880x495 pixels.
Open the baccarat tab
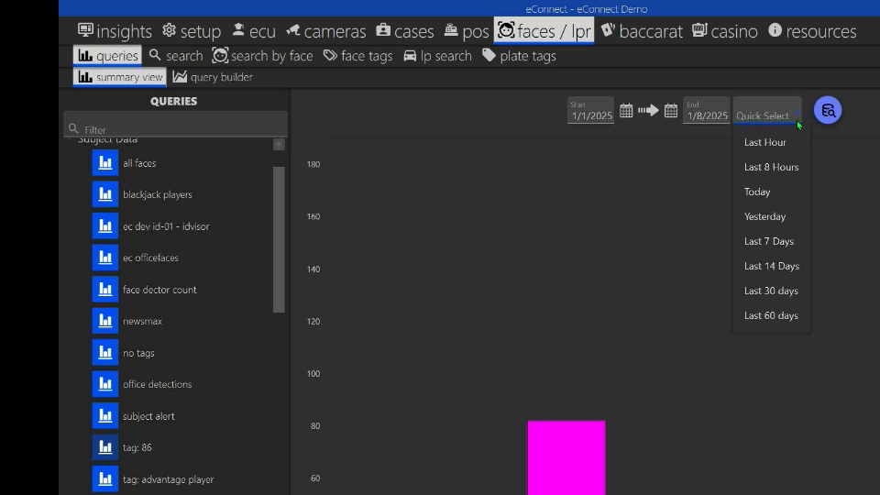[642, 31]
